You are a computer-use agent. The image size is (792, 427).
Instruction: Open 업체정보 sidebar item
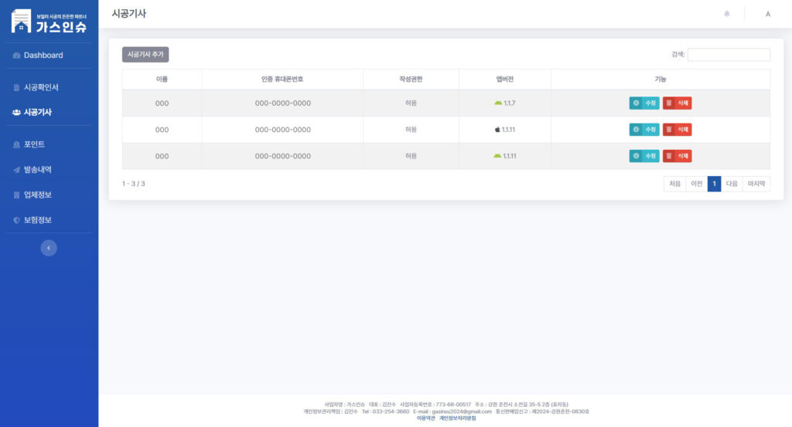tap(37, 195)
